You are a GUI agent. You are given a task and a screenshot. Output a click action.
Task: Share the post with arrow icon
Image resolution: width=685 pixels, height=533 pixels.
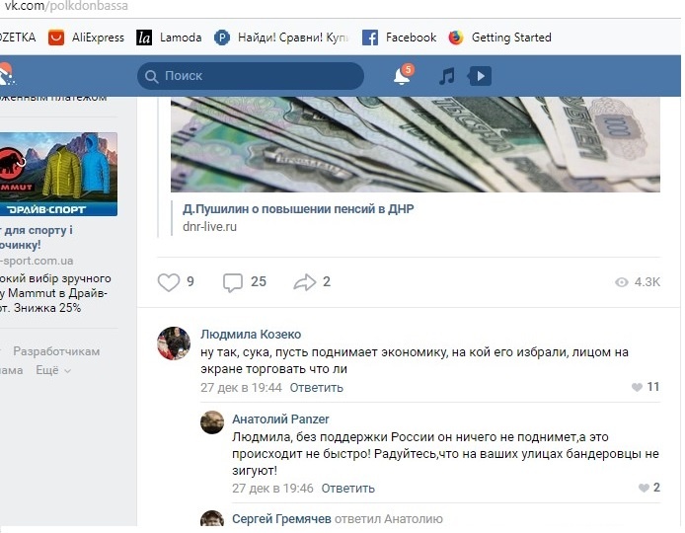point(304,282)
